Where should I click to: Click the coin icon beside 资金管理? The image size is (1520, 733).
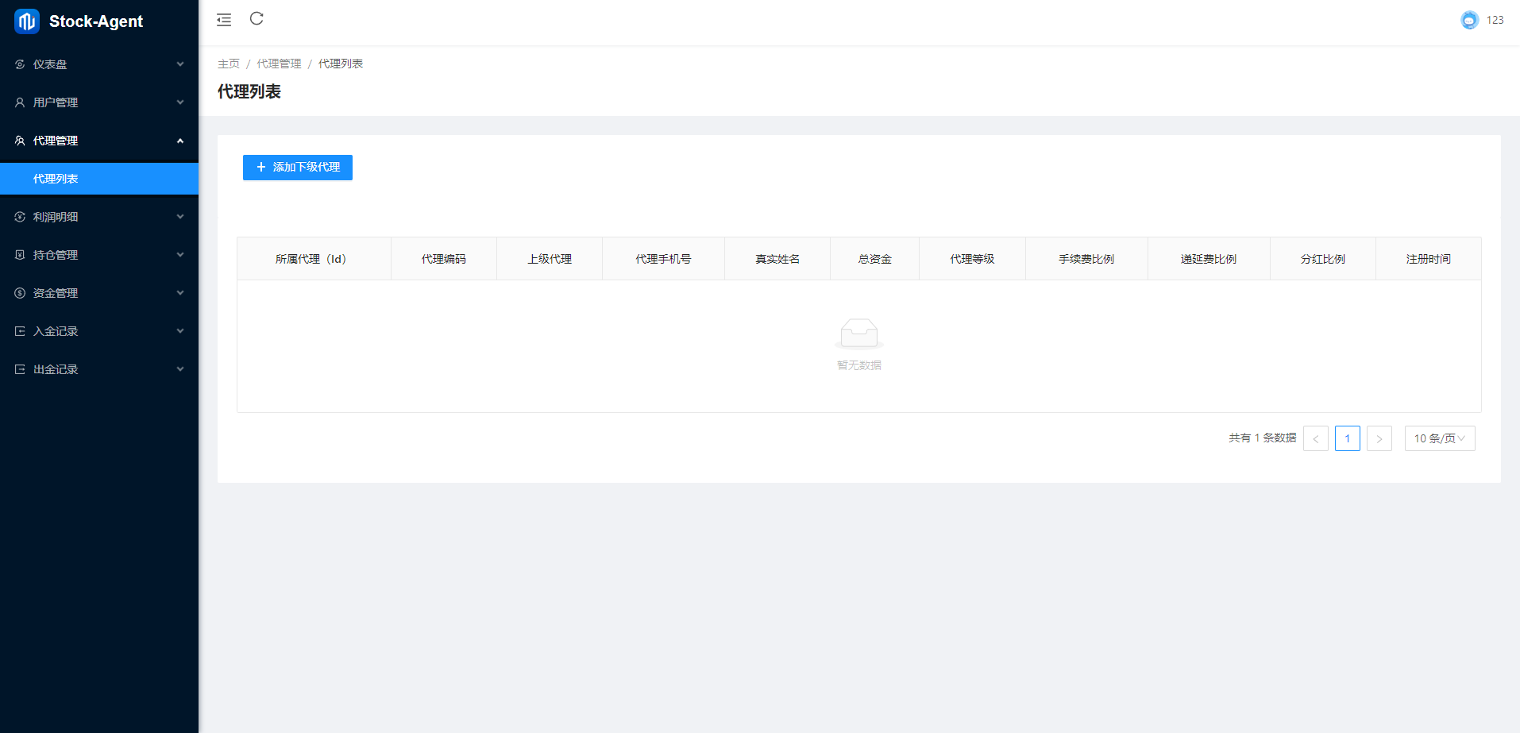20,293
